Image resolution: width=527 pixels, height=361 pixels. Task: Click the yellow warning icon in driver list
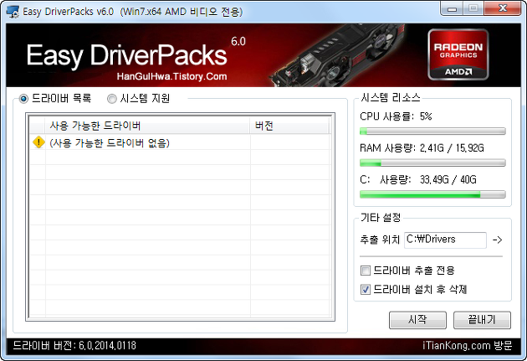tap(38, 142)
